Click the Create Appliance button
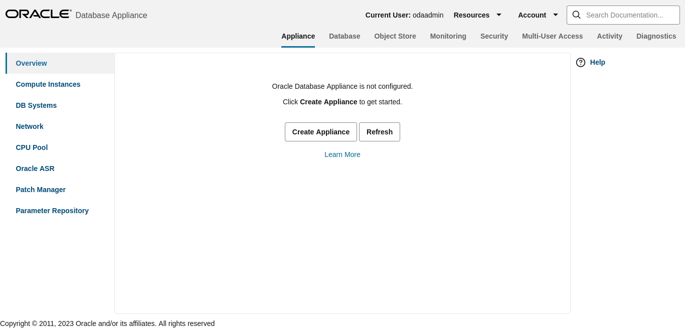The height and width of the screenshot is (328, 685). 321,132
